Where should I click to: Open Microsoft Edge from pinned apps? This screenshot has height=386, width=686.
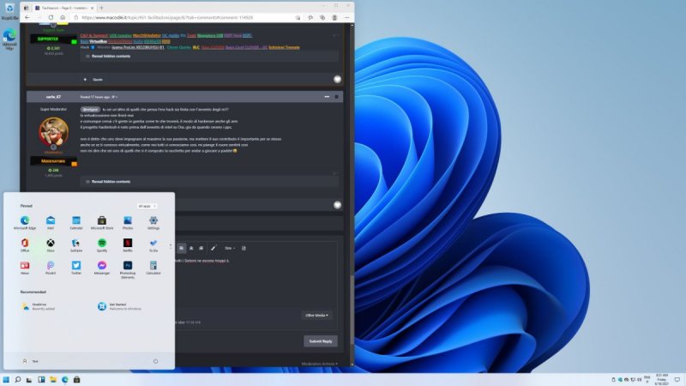[x=25, y=222]
